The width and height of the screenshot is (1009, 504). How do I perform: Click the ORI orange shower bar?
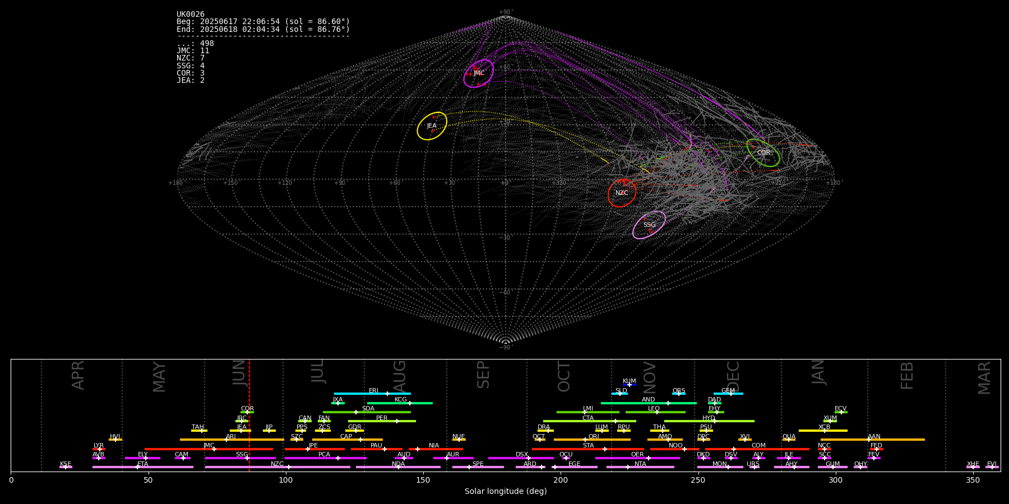click(592, 440)
